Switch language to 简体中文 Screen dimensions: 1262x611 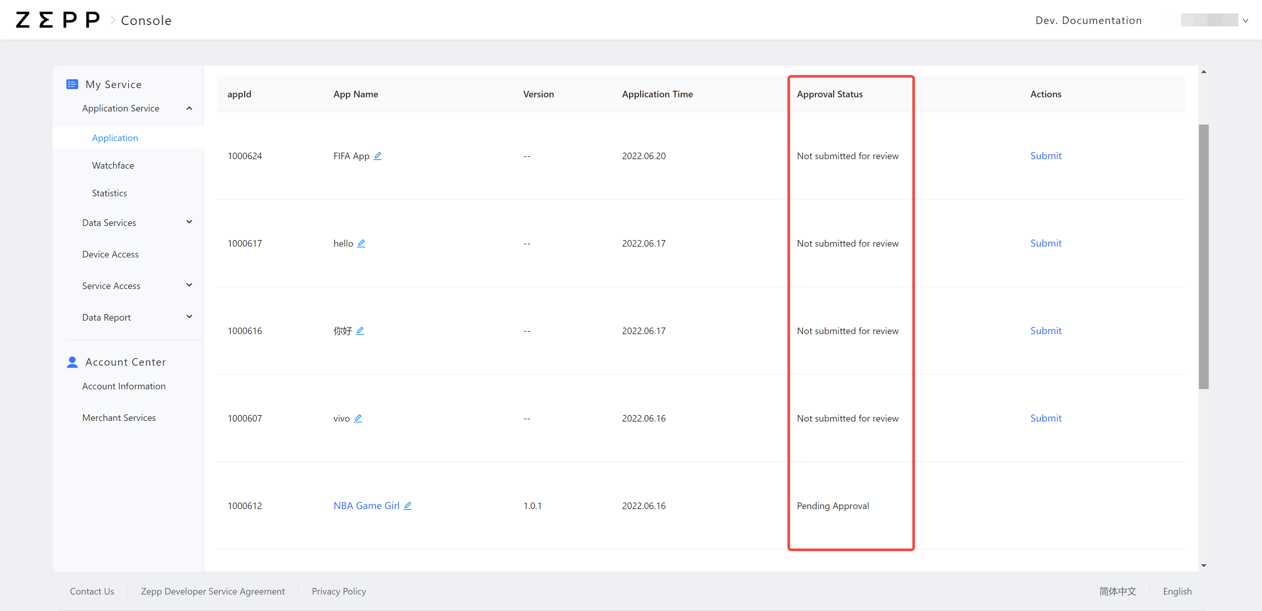tap(1118, 591)
